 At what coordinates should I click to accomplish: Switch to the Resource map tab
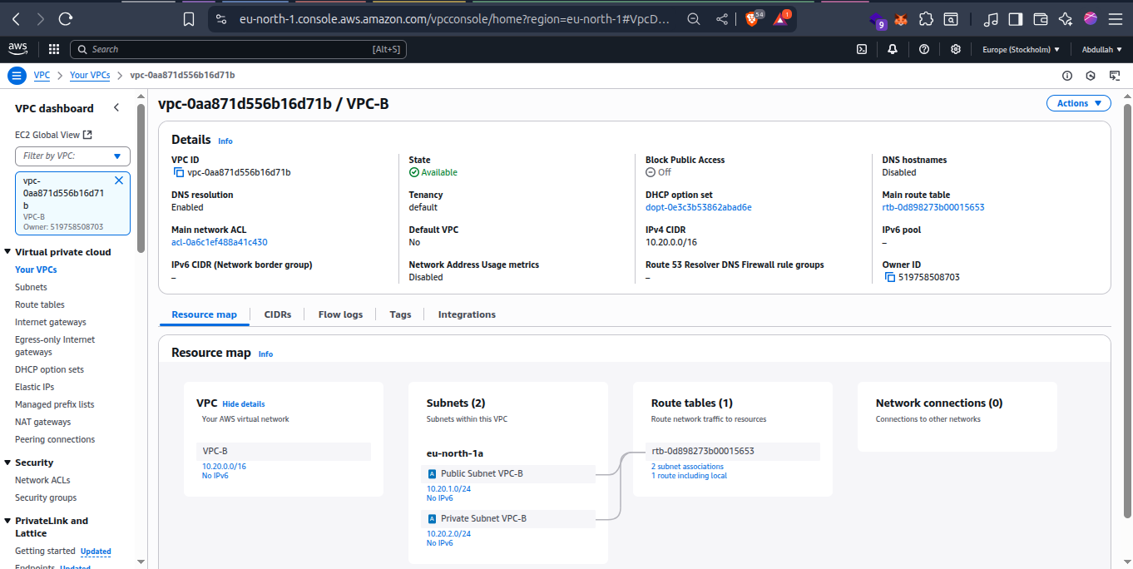tap(204, 314)
